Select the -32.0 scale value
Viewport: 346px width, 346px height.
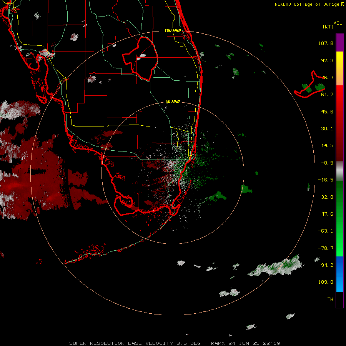[326, 197]
